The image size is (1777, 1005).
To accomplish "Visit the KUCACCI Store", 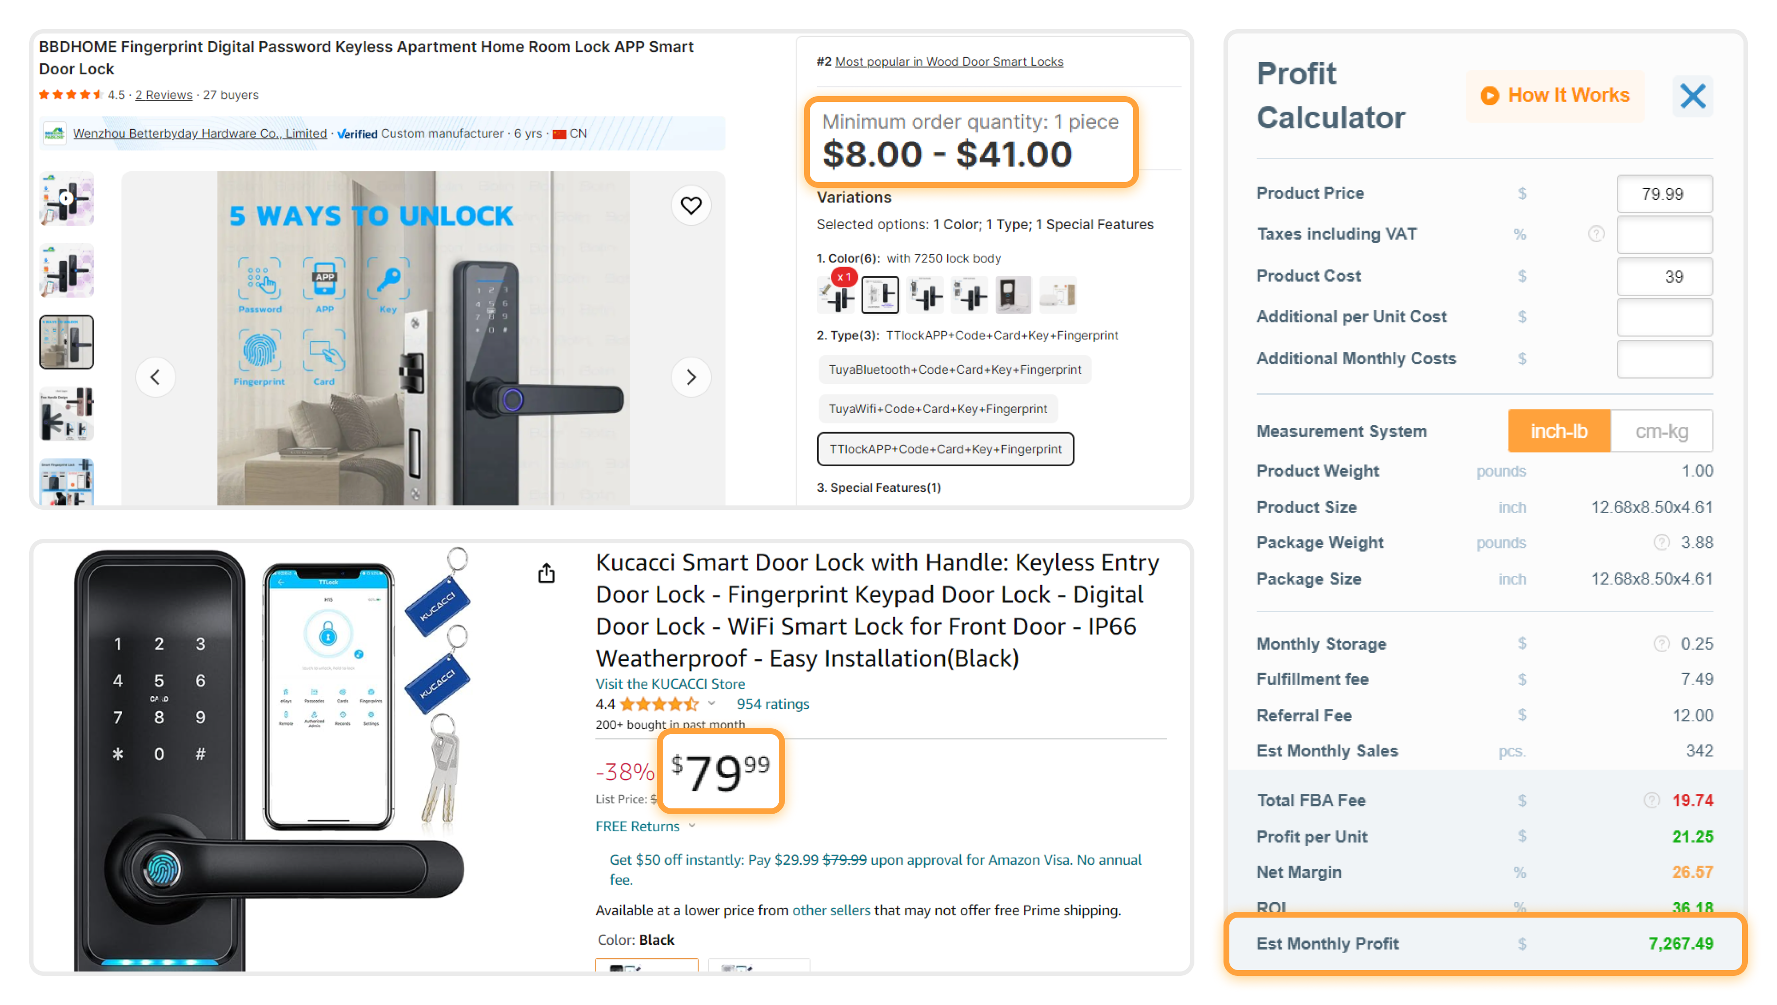I will point(670,684).
